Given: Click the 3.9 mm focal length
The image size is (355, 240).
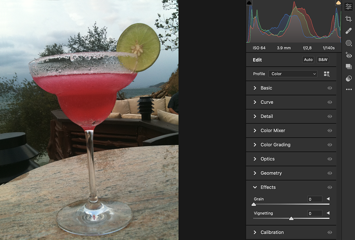Looking at the screenshot, I should tap(284, 48).
